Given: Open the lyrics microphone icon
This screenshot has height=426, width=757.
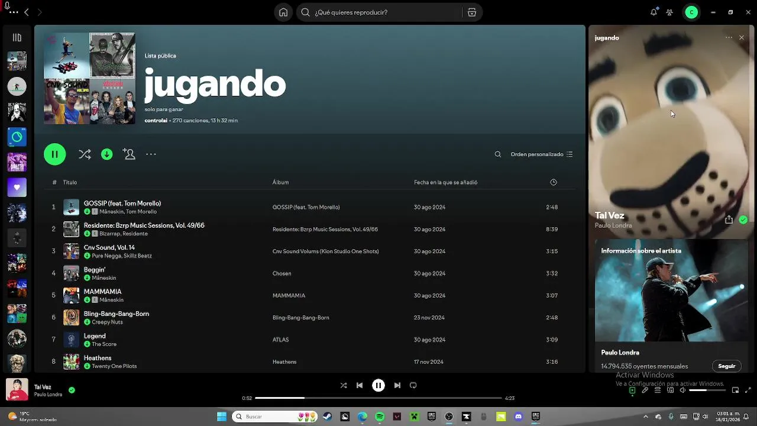Looking at the screenshot, I should coord(645,390).
